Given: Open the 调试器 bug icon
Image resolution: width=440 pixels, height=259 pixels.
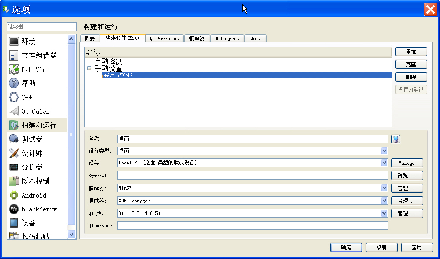Looking at the screenshot, I should pyautogui.click(x=14, y=139).
